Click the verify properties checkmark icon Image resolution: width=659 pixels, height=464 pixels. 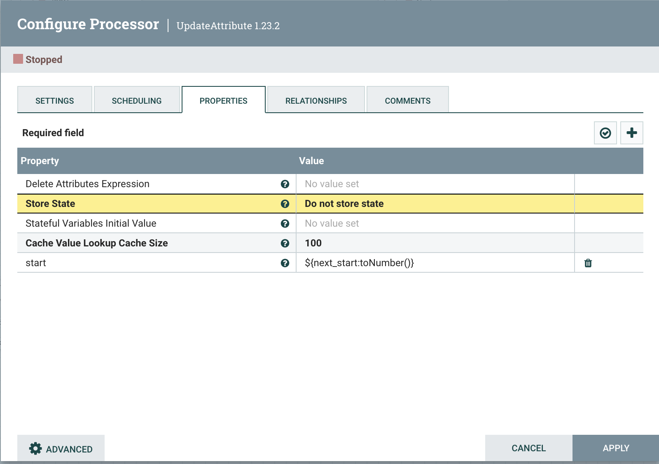(605, 132)
